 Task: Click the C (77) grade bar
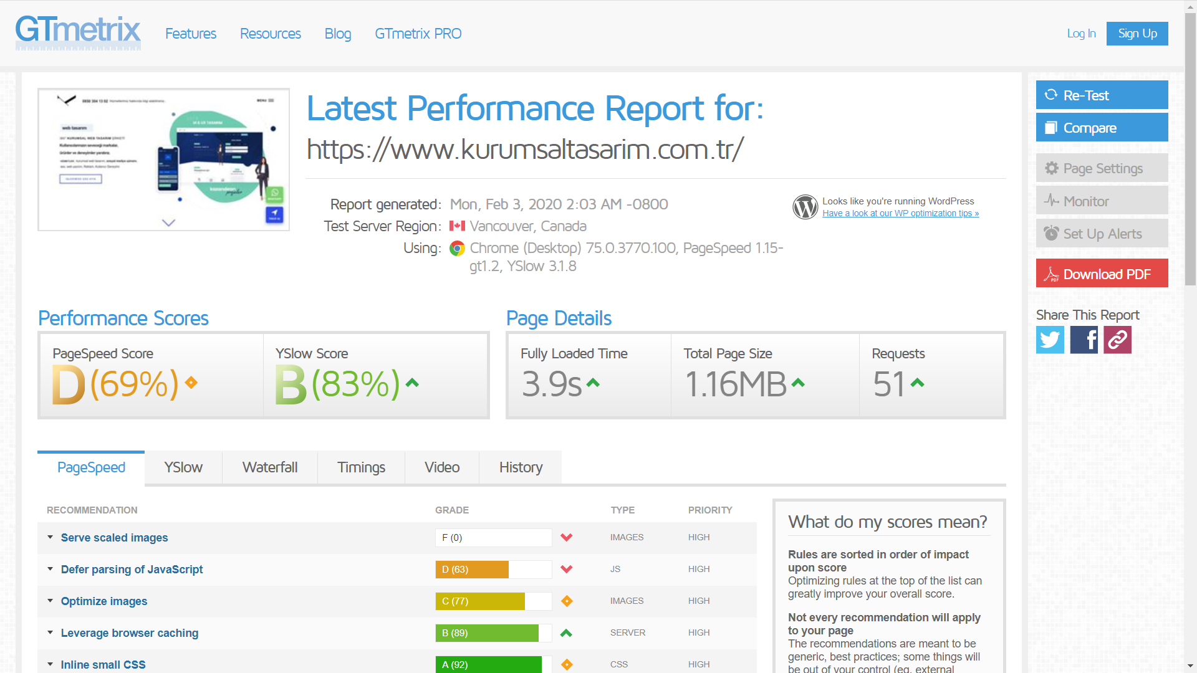(494, 601)
